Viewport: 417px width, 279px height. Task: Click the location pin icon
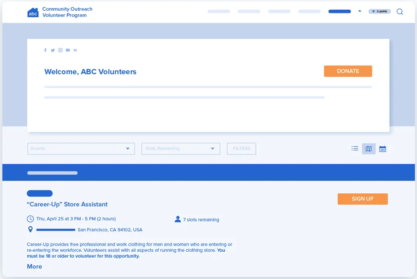point(30,229)
